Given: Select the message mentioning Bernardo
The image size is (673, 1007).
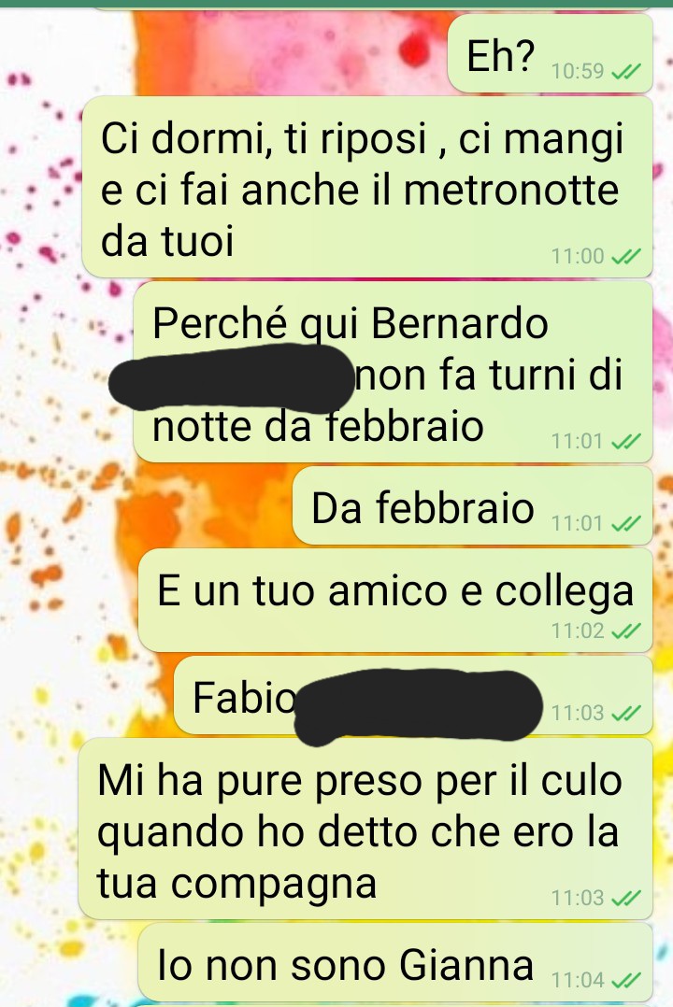Looking at the screenshot, I should 393,373.
